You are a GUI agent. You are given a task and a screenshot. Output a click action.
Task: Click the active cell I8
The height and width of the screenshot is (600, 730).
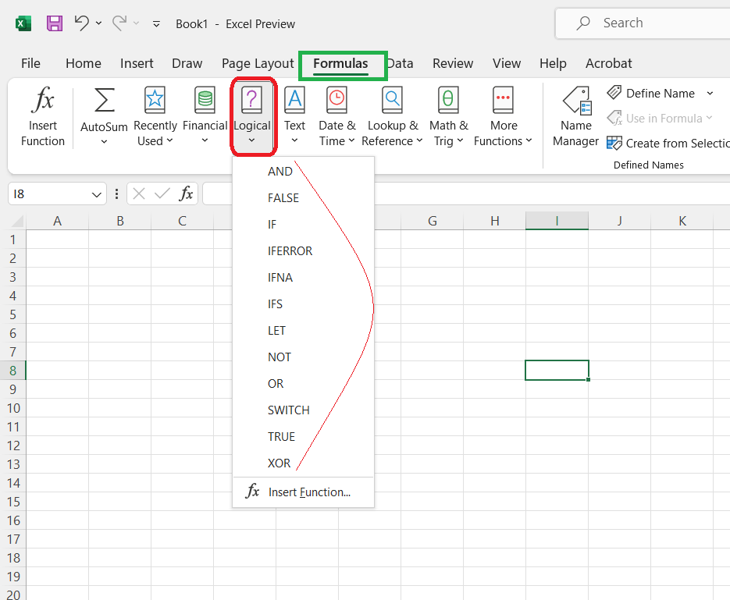(557, 371)
